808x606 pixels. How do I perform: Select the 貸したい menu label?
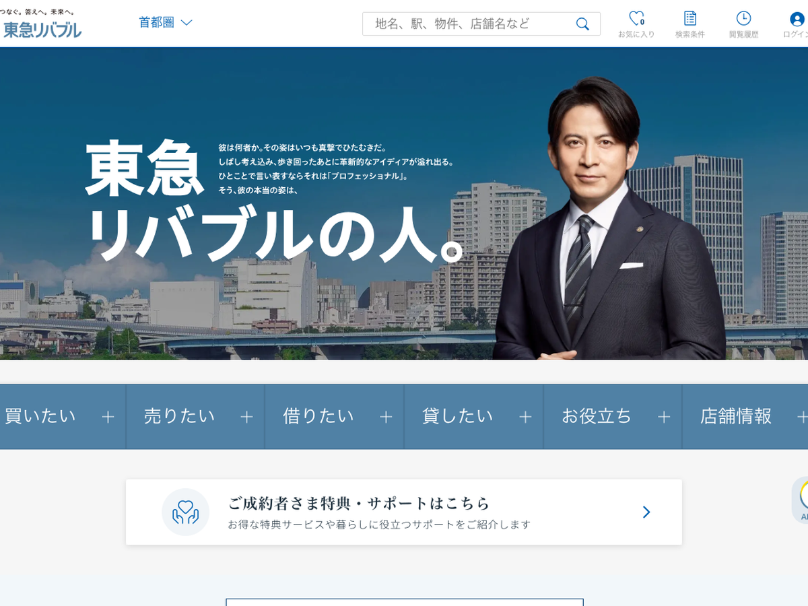(x=458, y=416)
